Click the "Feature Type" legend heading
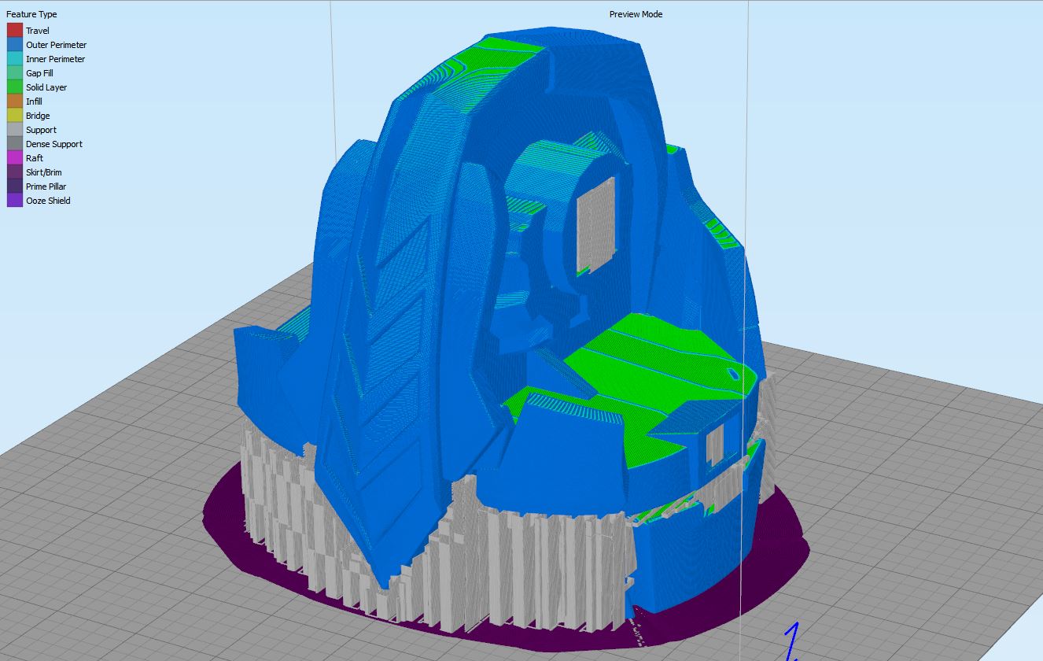This screenshot has height=661, width=1043. [31, 14]
